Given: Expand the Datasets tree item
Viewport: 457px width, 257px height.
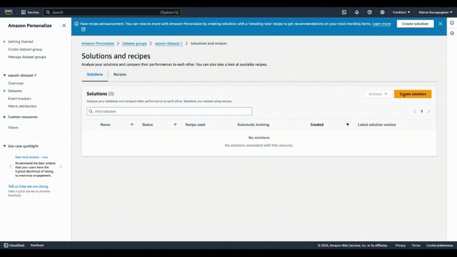Looking at the screenshot, I should tap(4, 91).
